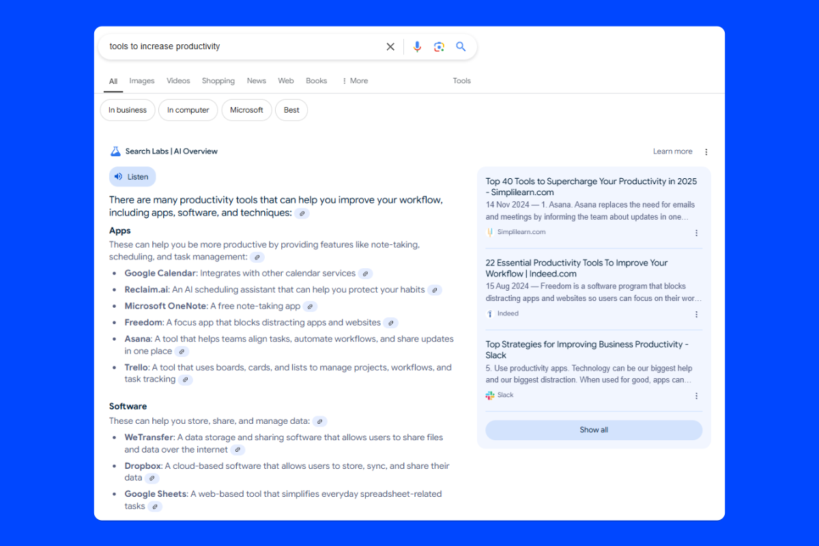This screenshot has height=546, width=819.
Task: Click the 'Asana' bold text
Action: click(137, 339)
